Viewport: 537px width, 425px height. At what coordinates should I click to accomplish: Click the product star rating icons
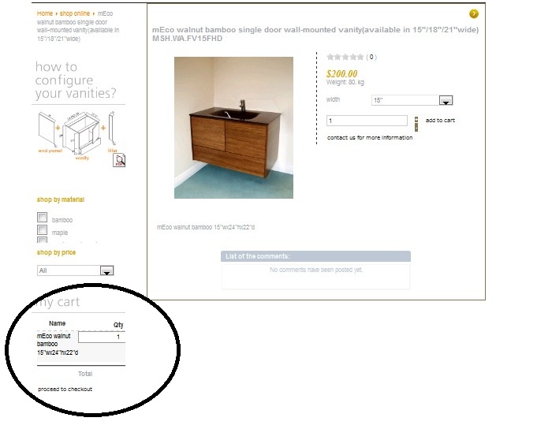[x=345, y=57]
